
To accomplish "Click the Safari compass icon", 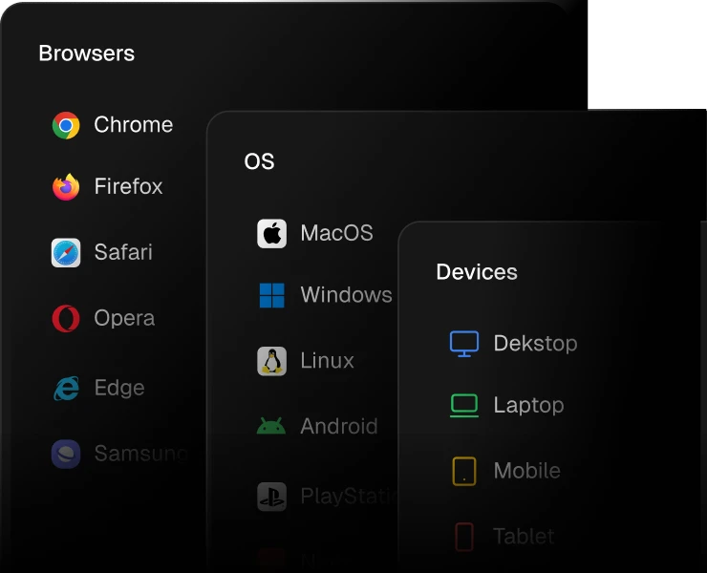I will point(66,253).
